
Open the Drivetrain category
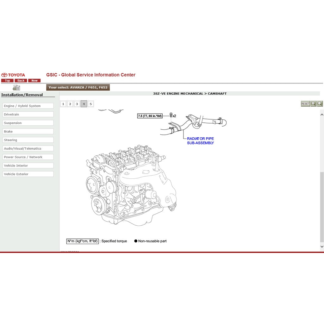click(28, 114)
